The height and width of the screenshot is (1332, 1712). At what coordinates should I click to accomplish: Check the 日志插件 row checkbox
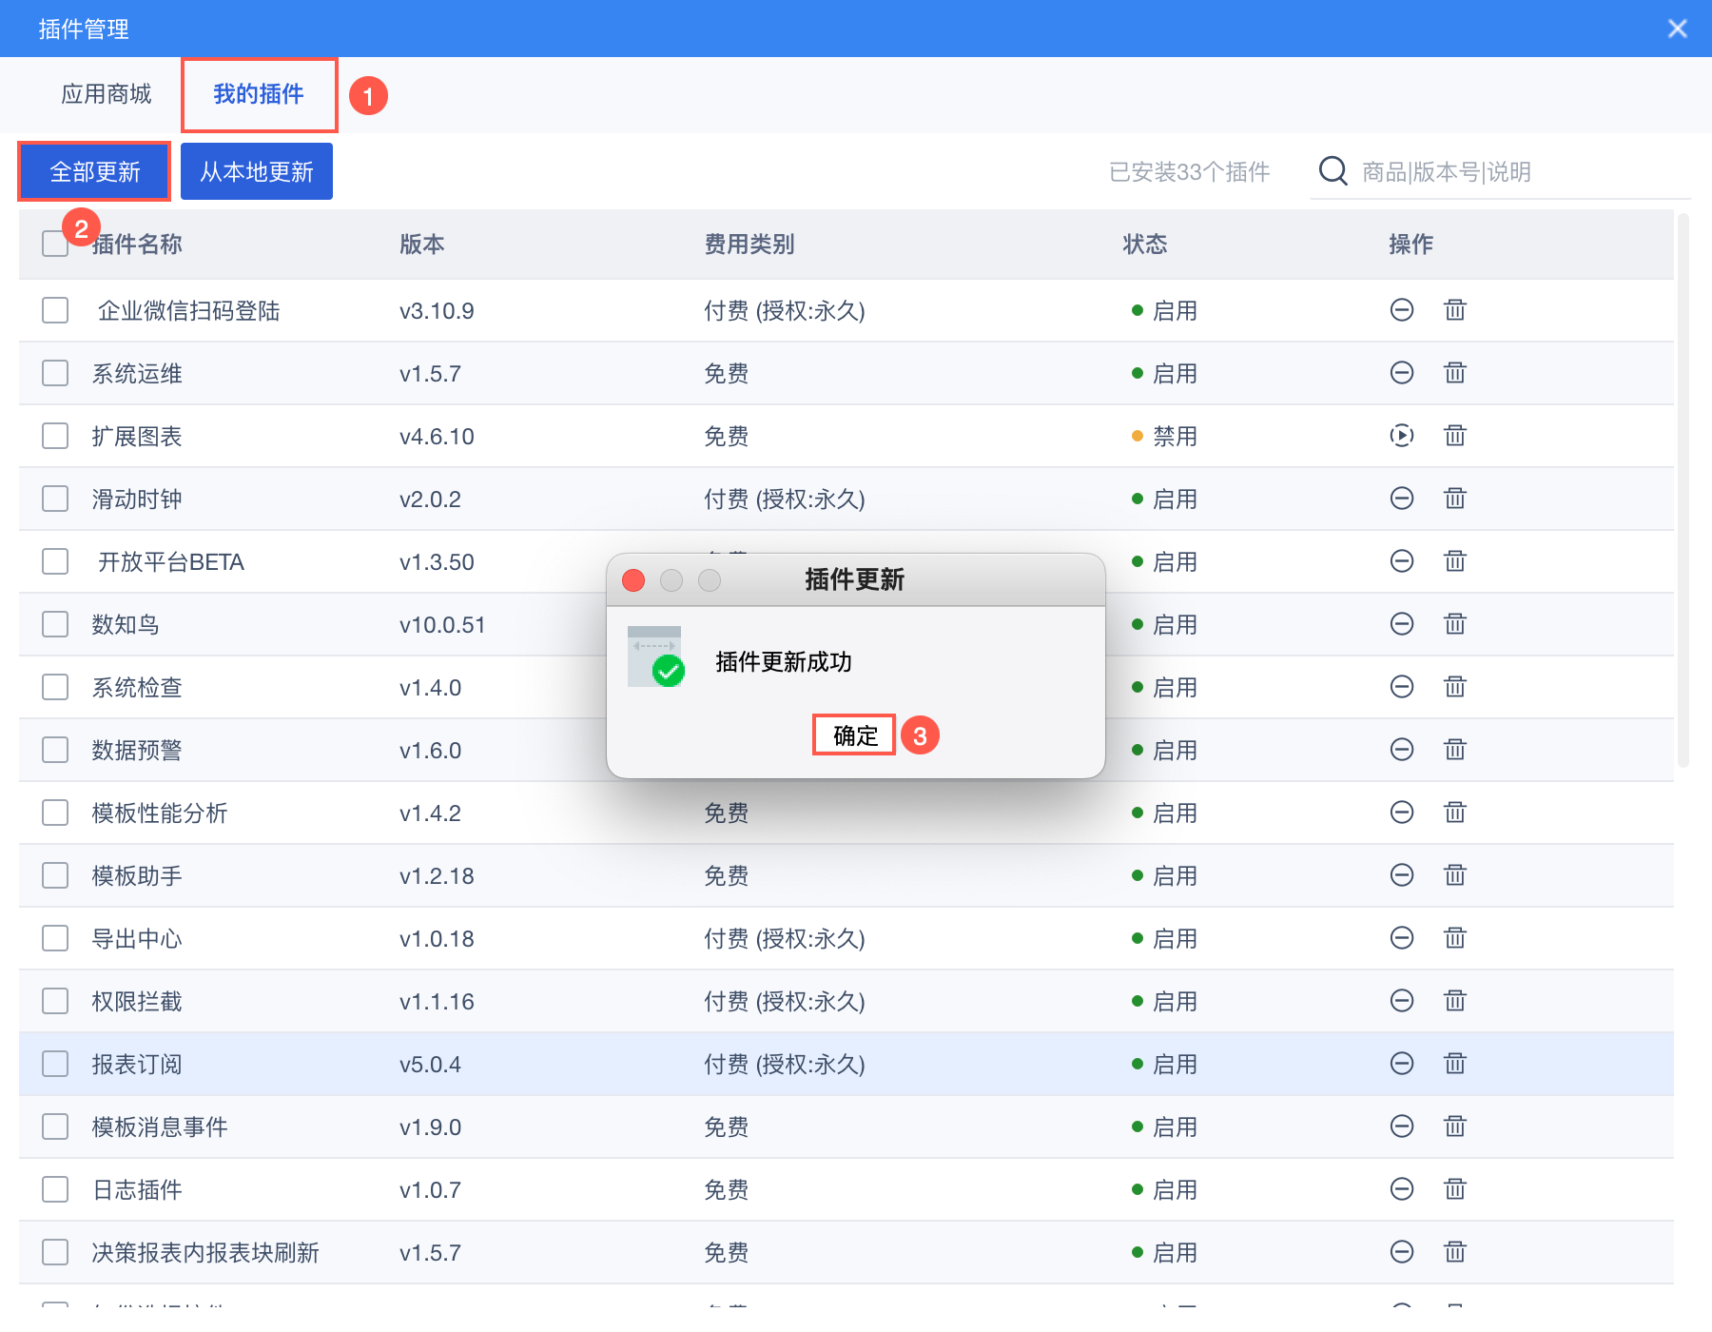(55, 1189)
